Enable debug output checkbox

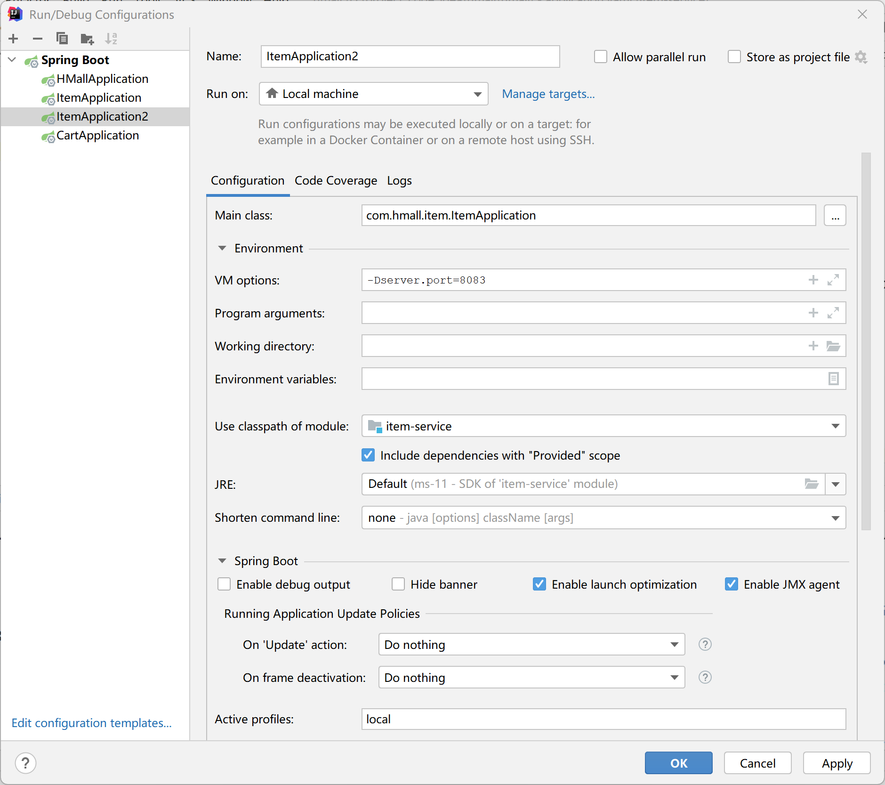(224, 584)
